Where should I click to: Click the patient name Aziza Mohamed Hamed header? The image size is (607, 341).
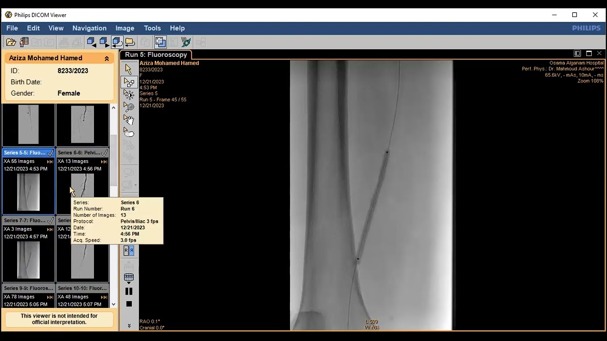tap(46, 58)
